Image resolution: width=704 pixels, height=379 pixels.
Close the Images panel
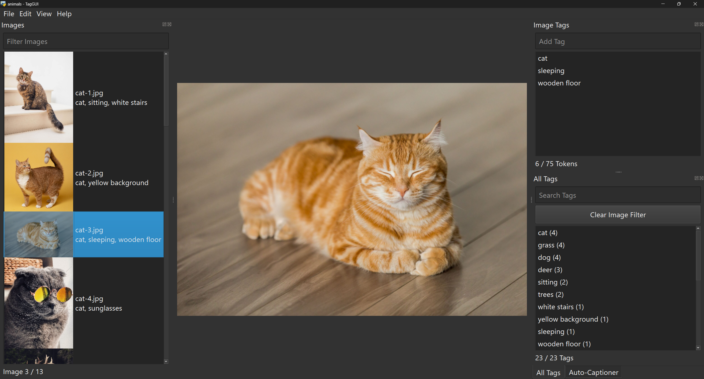[x=169, y=24]
